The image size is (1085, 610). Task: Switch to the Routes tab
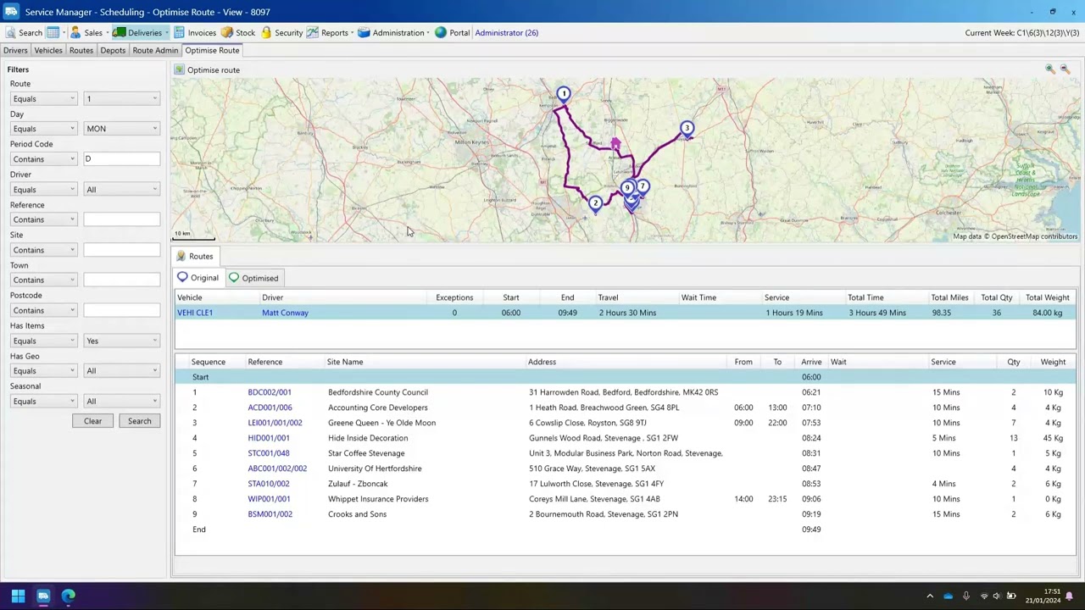coord(81,50)
